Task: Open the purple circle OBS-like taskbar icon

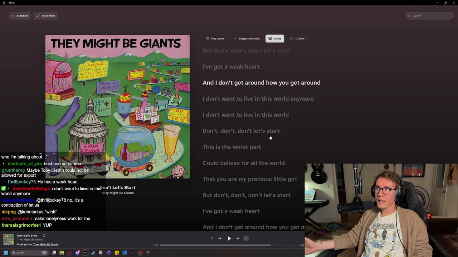Action: (x=109, y=253)
